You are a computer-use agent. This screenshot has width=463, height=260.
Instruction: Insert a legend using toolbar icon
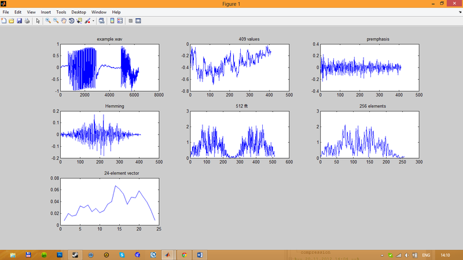pos(120,21)
